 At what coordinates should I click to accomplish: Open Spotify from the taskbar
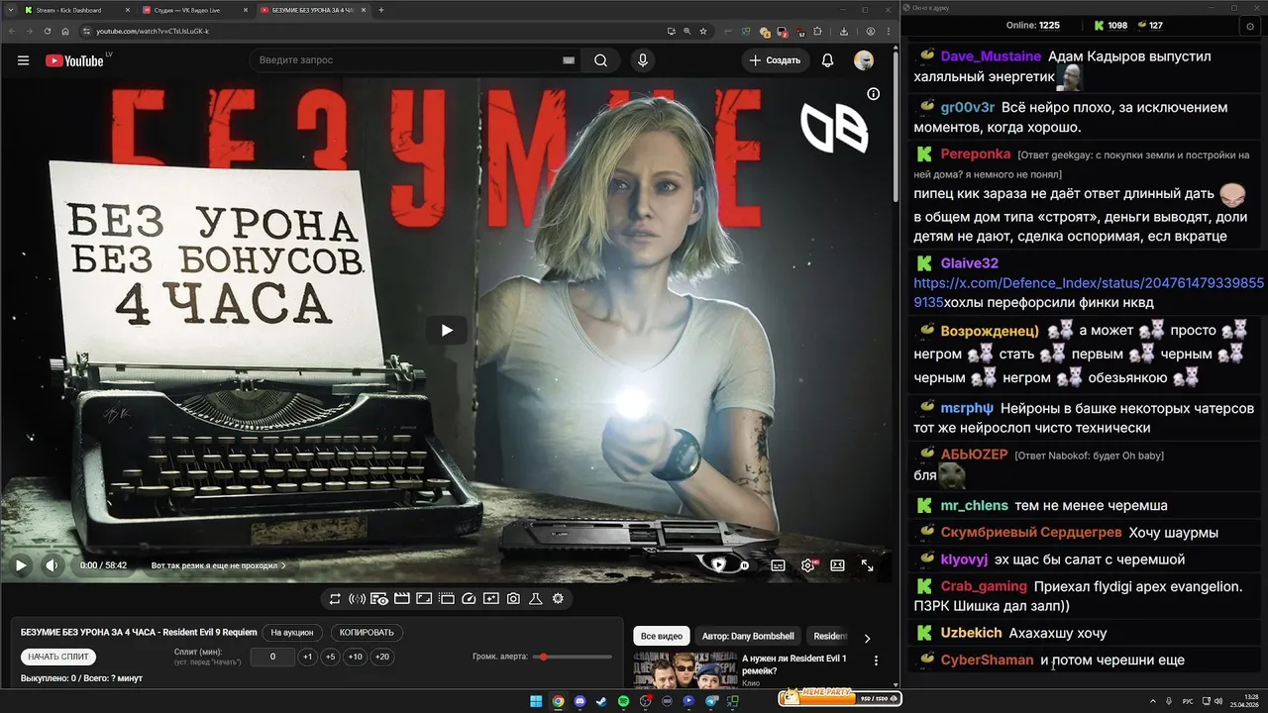tap(623, 701)
